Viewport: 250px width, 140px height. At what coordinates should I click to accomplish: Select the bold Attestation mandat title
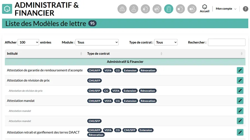click(21, 101)
